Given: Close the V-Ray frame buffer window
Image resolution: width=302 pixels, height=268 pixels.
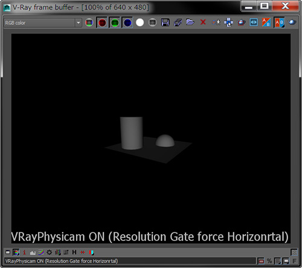Looking at the screenshot, I should pyautogui.click(x=286, y=6).
